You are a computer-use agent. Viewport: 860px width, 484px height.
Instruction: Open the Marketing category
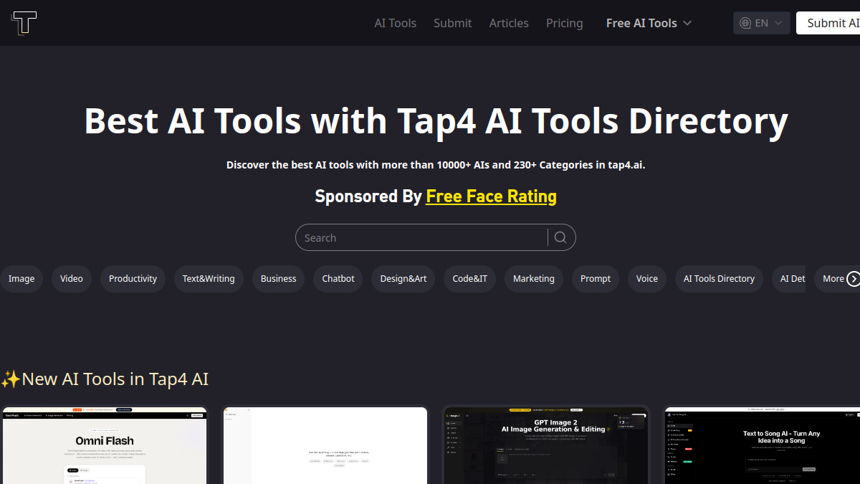pyautogui.click(x=534, y=279)
